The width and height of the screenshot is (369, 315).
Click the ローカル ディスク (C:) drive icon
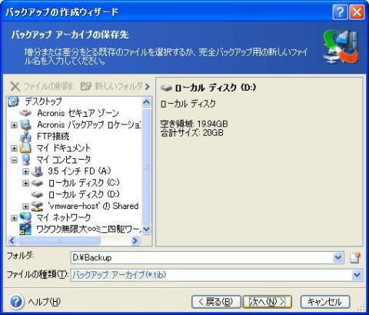coord(37,183)
